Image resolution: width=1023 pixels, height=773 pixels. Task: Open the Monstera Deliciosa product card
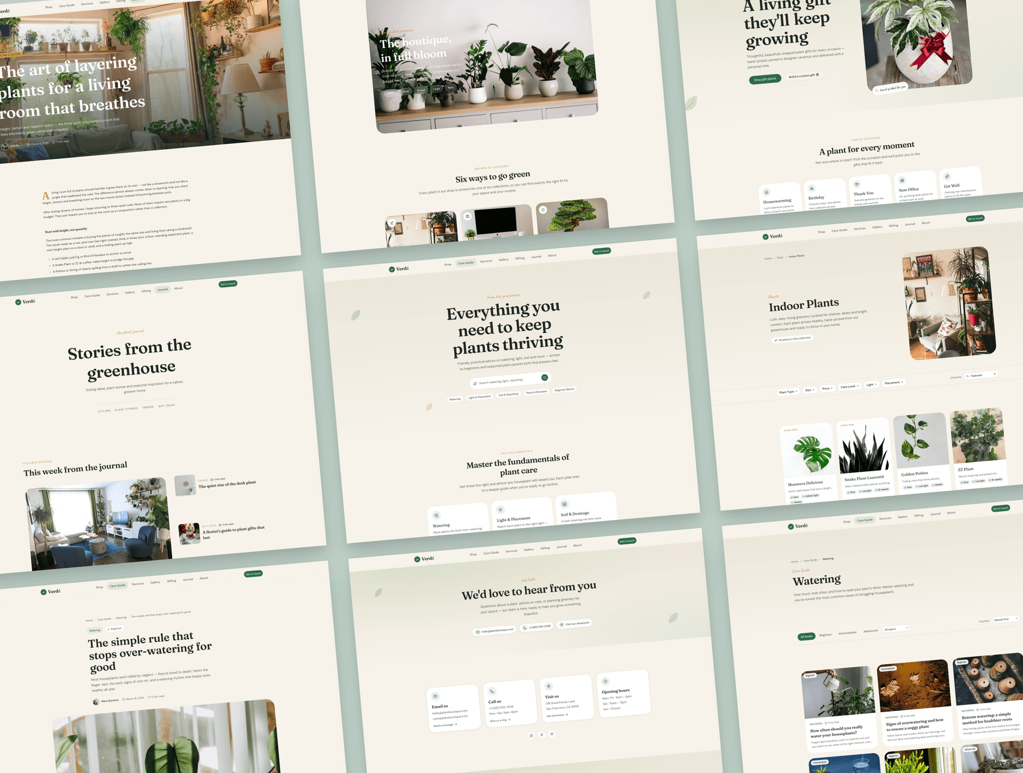click(808, 464)
